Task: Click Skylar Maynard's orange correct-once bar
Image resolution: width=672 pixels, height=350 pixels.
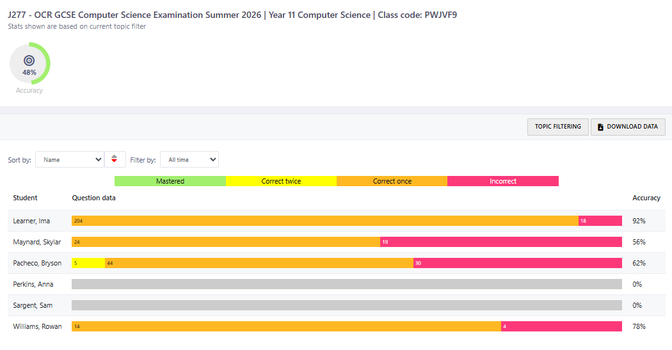Action: click(x=226, y=242)
